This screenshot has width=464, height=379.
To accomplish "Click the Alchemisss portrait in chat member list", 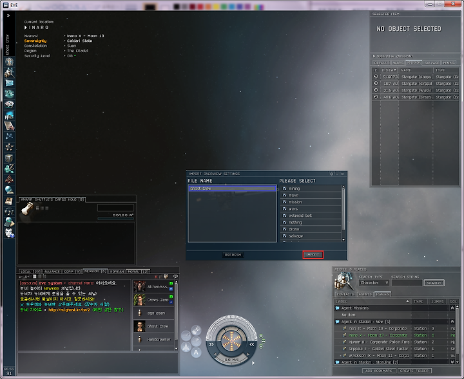I will [x=139, y=286].
